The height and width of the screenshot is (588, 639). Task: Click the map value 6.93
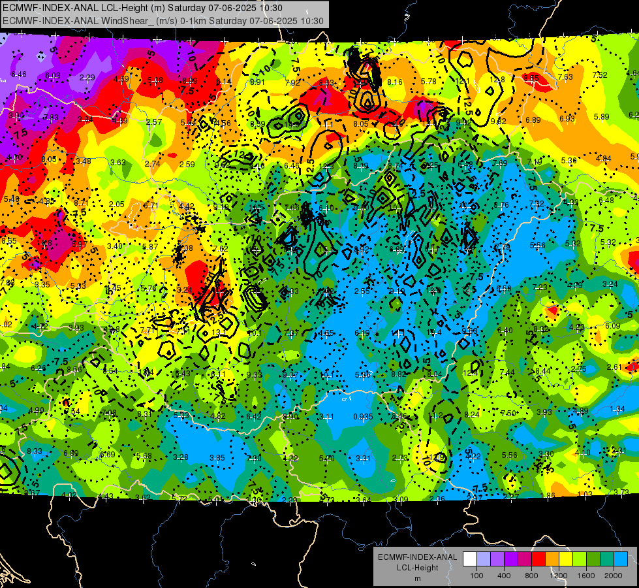[x=567, y=118]
